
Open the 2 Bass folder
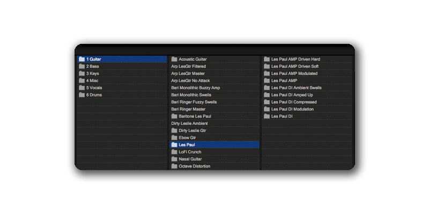pos(92,66)
